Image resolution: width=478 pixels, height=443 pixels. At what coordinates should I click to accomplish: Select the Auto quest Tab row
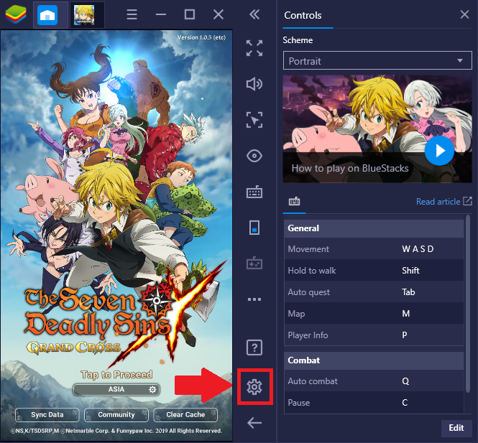pyautogui.click(x=374, y=292)
